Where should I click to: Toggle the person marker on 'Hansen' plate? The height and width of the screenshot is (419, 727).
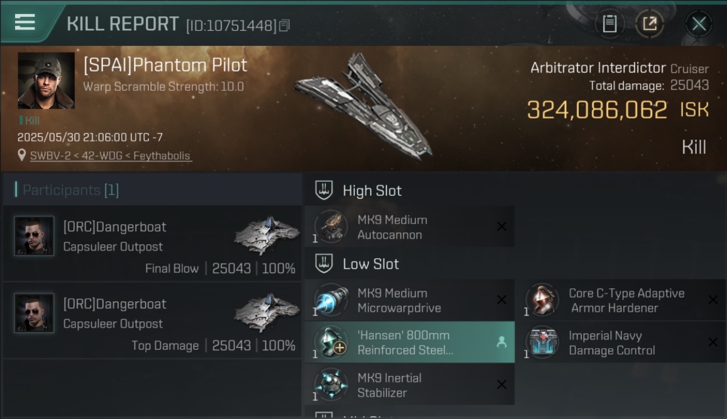point(502,342)
